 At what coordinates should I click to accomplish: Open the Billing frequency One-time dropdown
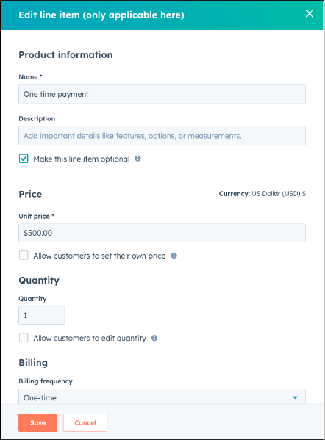point(162,397)
